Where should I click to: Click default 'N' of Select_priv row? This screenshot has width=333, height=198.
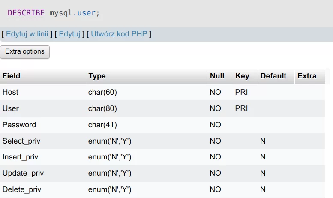coord(263,141)
